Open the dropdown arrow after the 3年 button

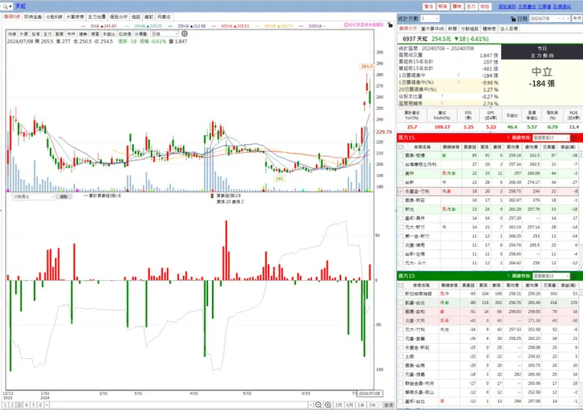click(x=379, y=405)
